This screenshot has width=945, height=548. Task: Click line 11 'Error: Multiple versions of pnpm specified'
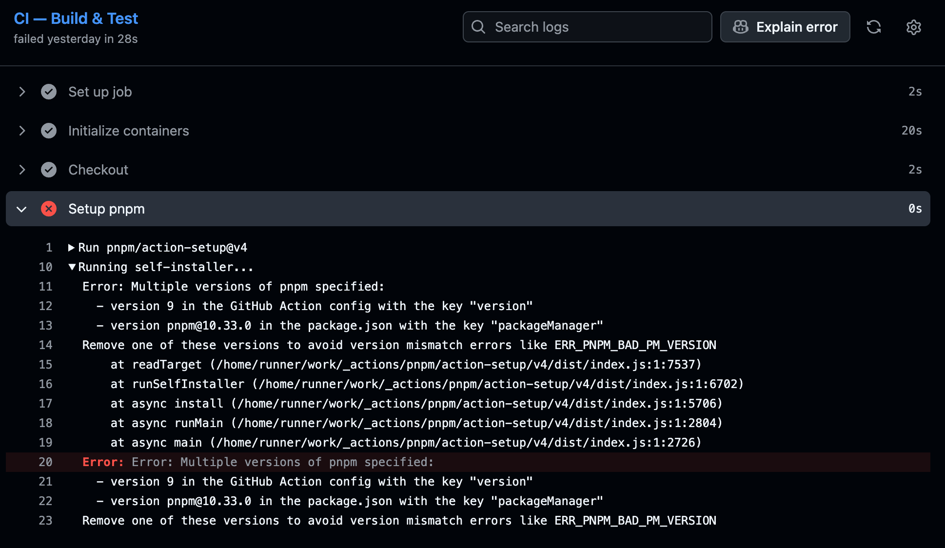tap(234, 287)
